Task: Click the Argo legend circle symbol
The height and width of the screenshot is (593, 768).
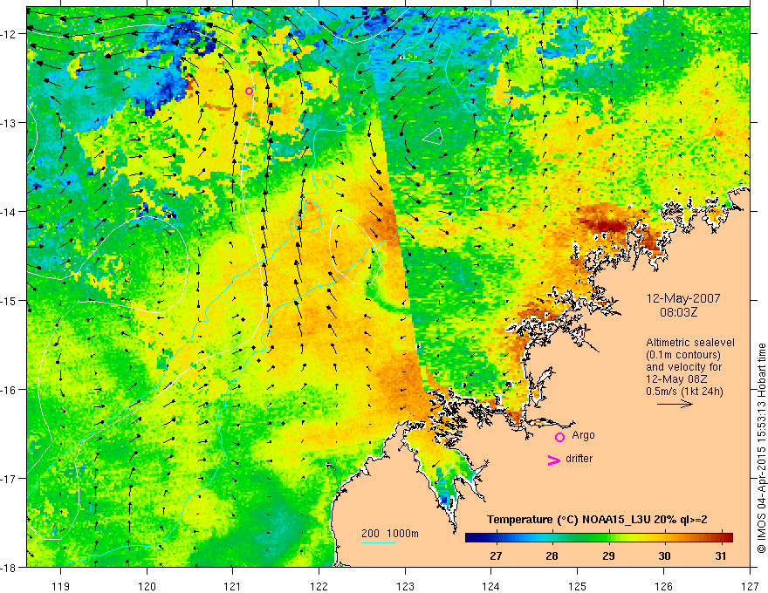Action: coord(559,437)
